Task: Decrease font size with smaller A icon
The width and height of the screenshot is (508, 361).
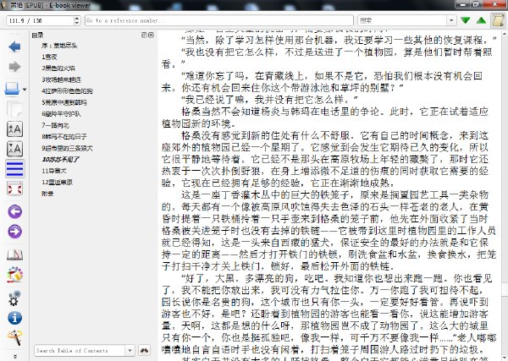Action: pyautogui.click(x=15, y=149)
